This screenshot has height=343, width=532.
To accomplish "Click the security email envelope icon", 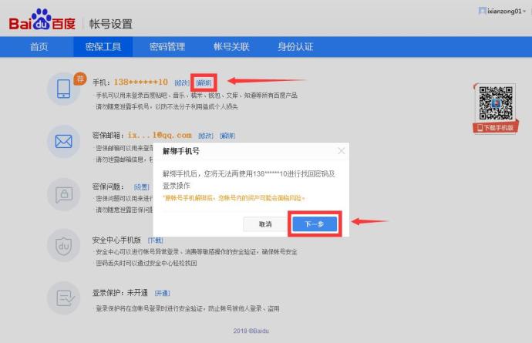I will [x=63, y=142].
